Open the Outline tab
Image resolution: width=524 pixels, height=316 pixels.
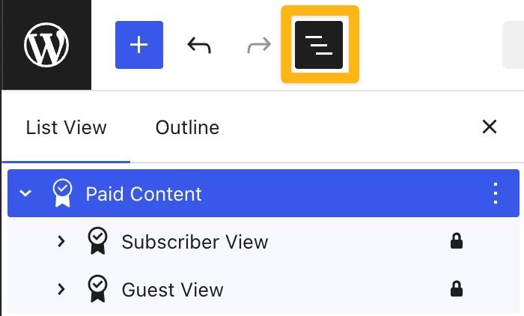point(187,127)
